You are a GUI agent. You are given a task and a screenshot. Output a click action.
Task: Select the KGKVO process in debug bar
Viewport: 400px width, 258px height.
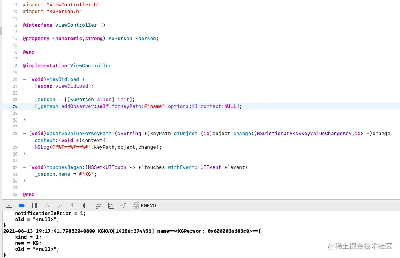[145, 205]
